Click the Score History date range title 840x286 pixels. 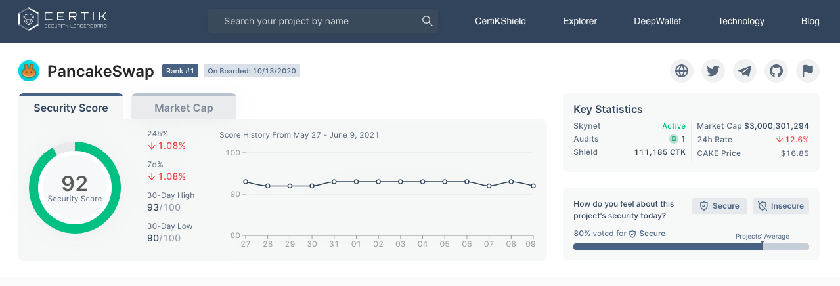tap(299, 135)
